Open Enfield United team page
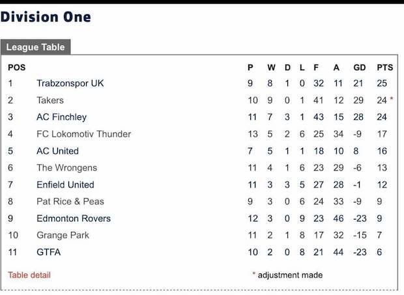This screenshot has height=295, width=404. [x=65, y=184]
